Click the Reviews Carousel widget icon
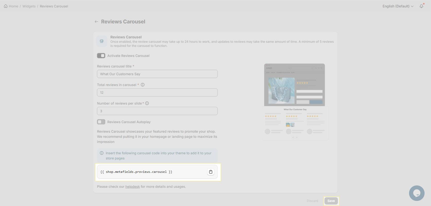The width and height of the screenshot is (431, 206). (x=102, y=41)
